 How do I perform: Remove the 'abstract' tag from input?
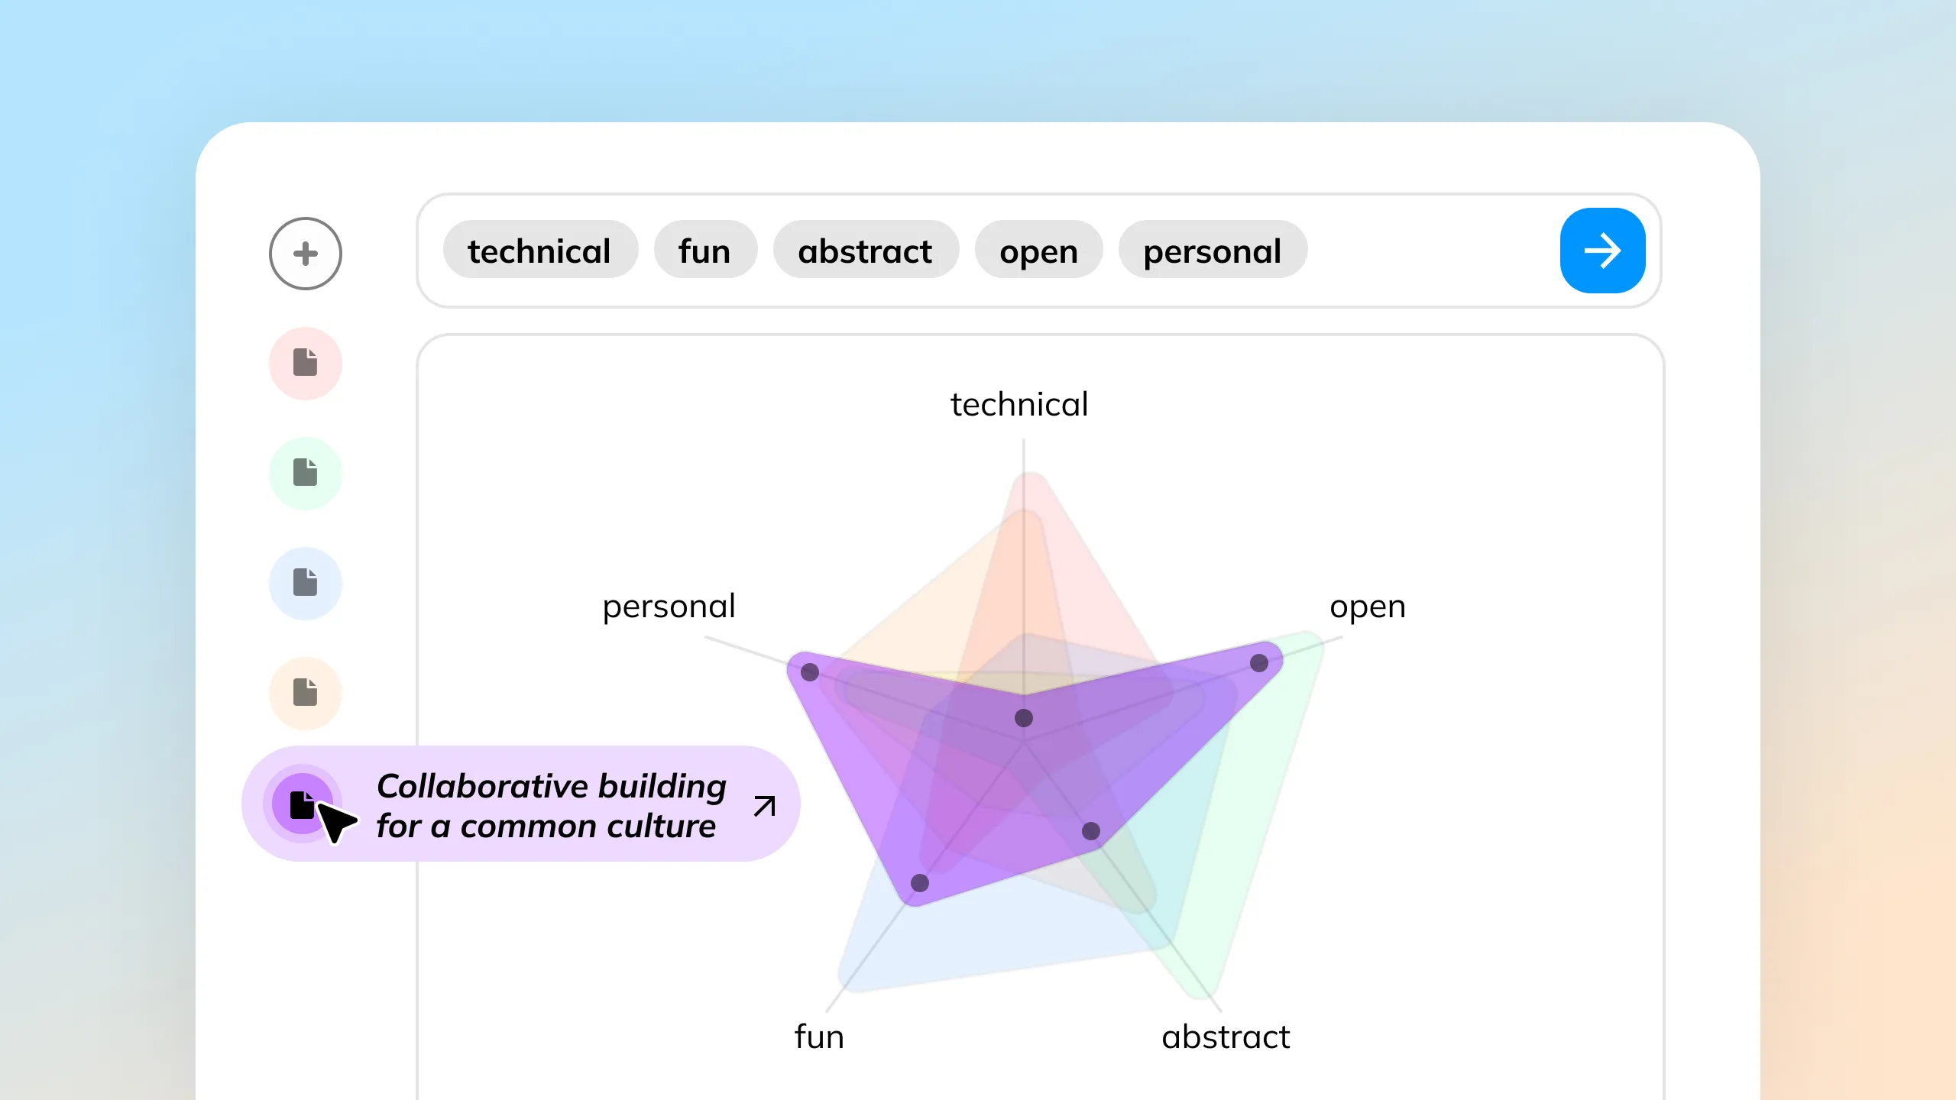pos(864,250)
